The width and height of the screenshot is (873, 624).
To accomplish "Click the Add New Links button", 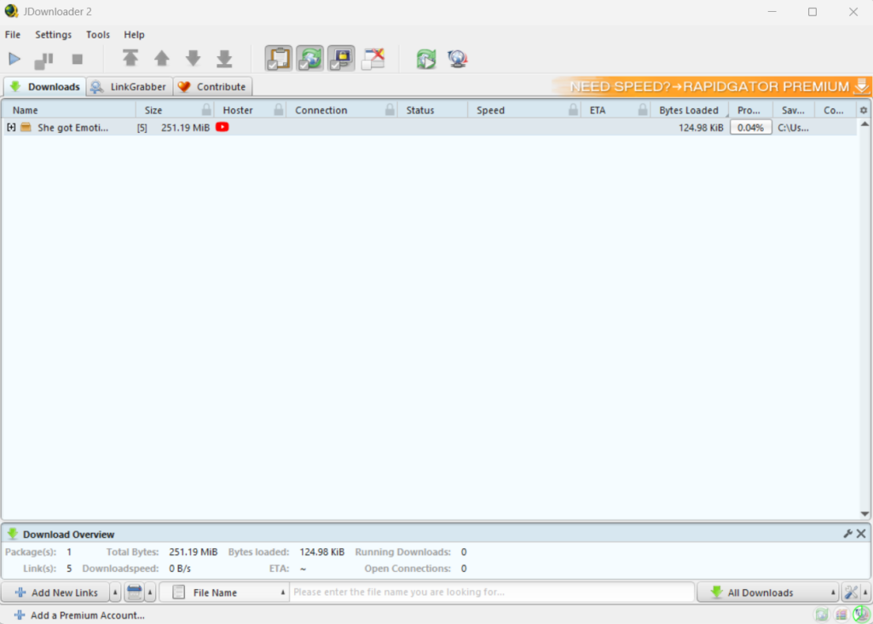I will [x=55, y=592].
